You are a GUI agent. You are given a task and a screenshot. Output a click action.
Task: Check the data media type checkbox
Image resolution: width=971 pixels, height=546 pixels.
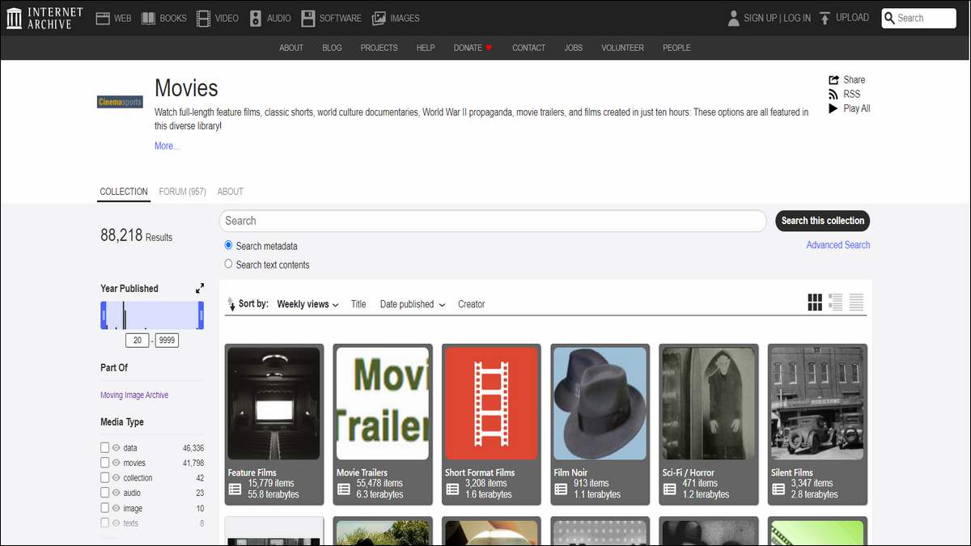(104, 447)
